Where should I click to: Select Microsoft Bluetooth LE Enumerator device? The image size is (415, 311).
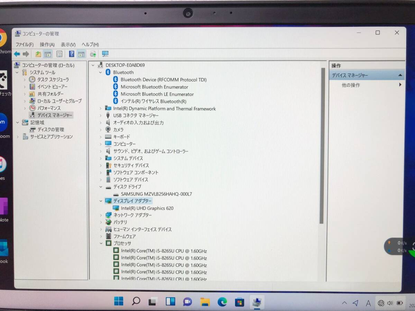click(x=157, y=94)
